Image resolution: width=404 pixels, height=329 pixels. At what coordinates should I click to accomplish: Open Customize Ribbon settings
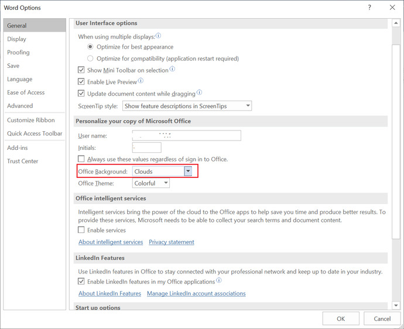tap(35, 120)
